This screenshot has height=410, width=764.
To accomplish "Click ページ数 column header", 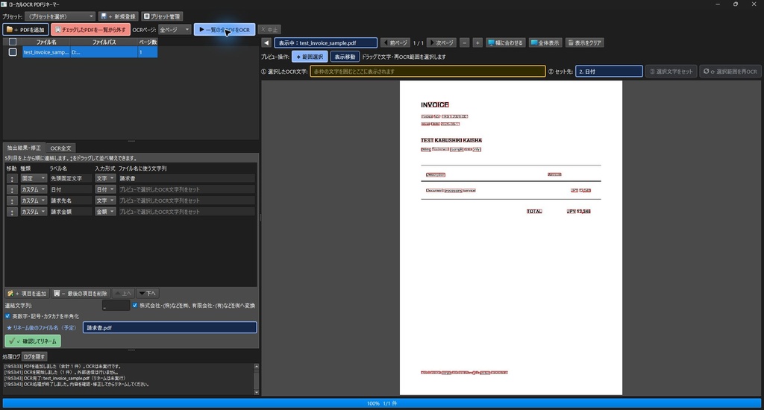I will 148,42.
